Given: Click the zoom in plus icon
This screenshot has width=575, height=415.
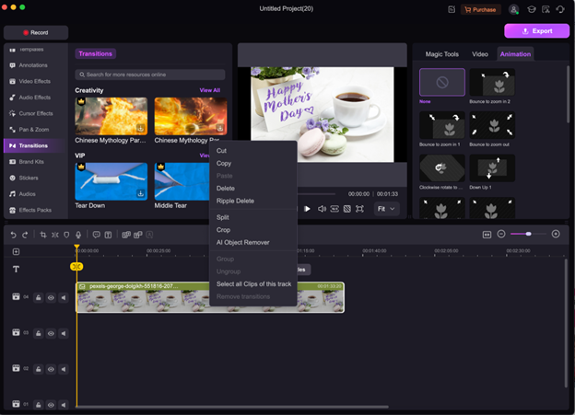Looking at the screenshot, I should (x=556, y=234).
